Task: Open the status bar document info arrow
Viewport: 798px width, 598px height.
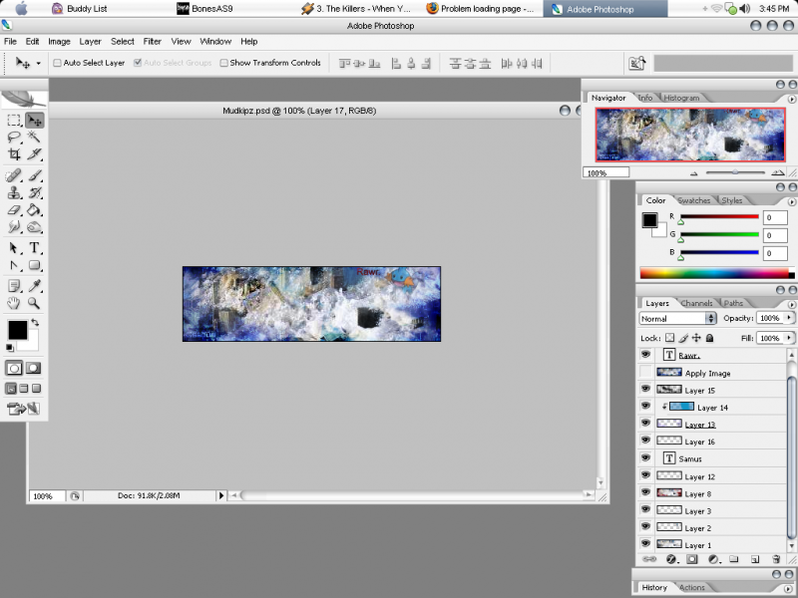Action: [220, 495]
